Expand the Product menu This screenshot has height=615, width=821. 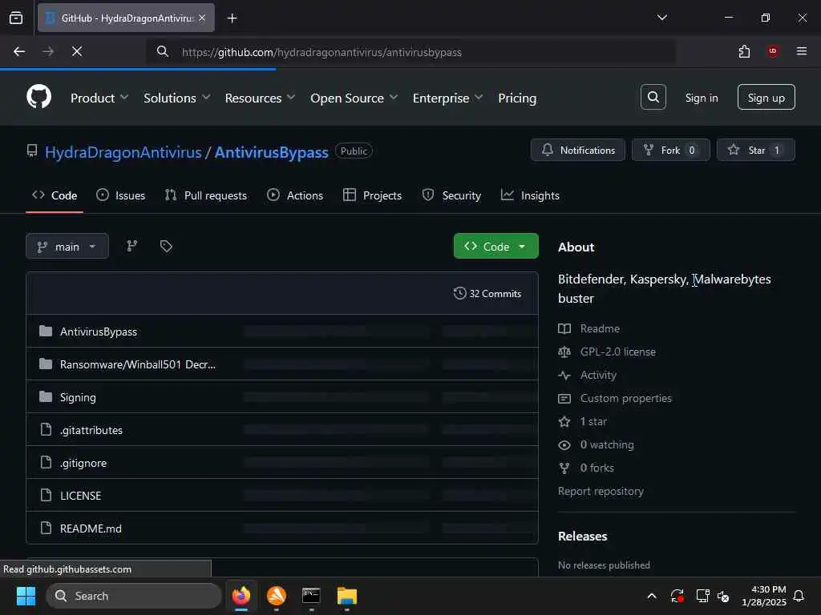coord(99,98)
